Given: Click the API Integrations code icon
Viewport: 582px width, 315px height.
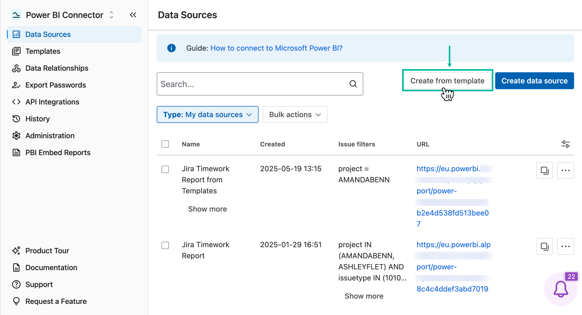Looking at the screenshot, I should [16, 102].
